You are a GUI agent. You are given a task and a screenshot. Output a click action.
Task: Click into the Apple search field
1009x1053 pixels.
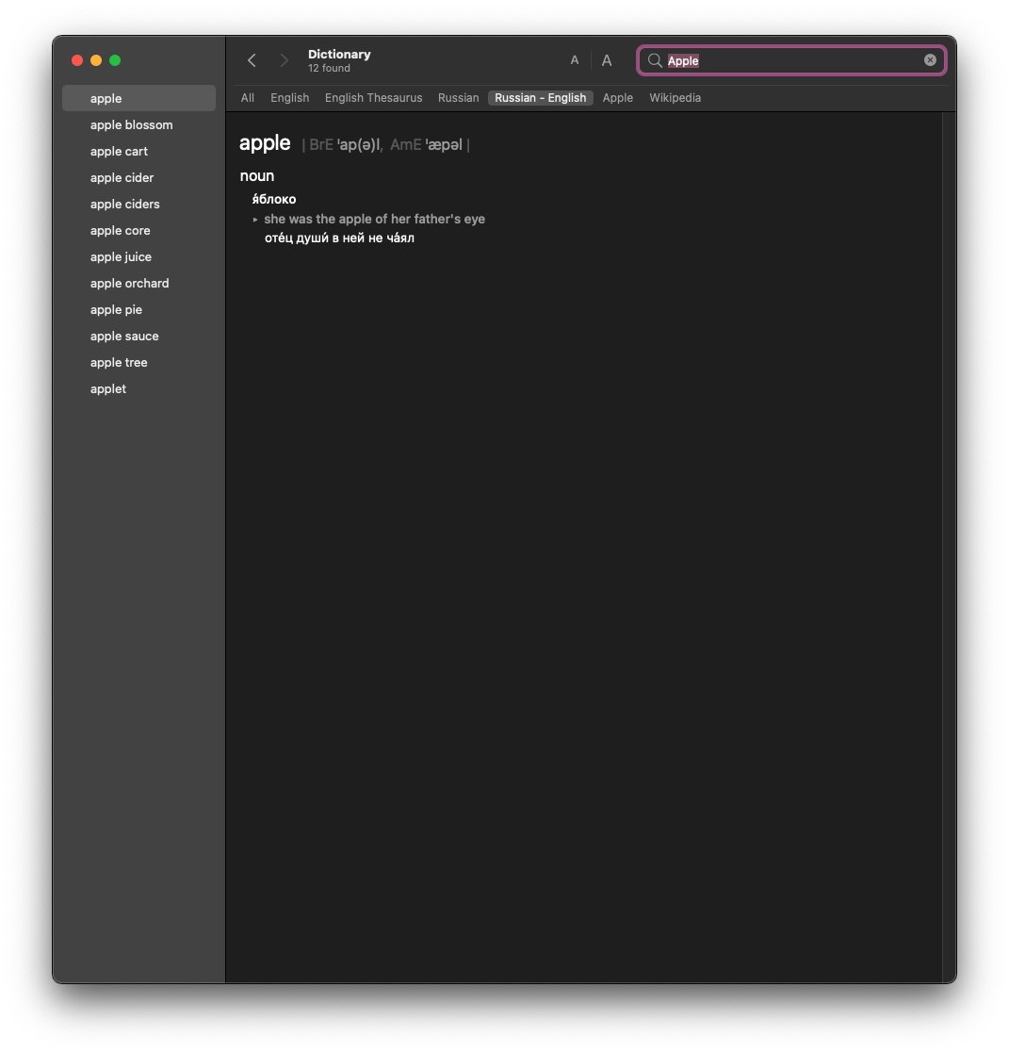pyautogui.click(x=792, y=60)
